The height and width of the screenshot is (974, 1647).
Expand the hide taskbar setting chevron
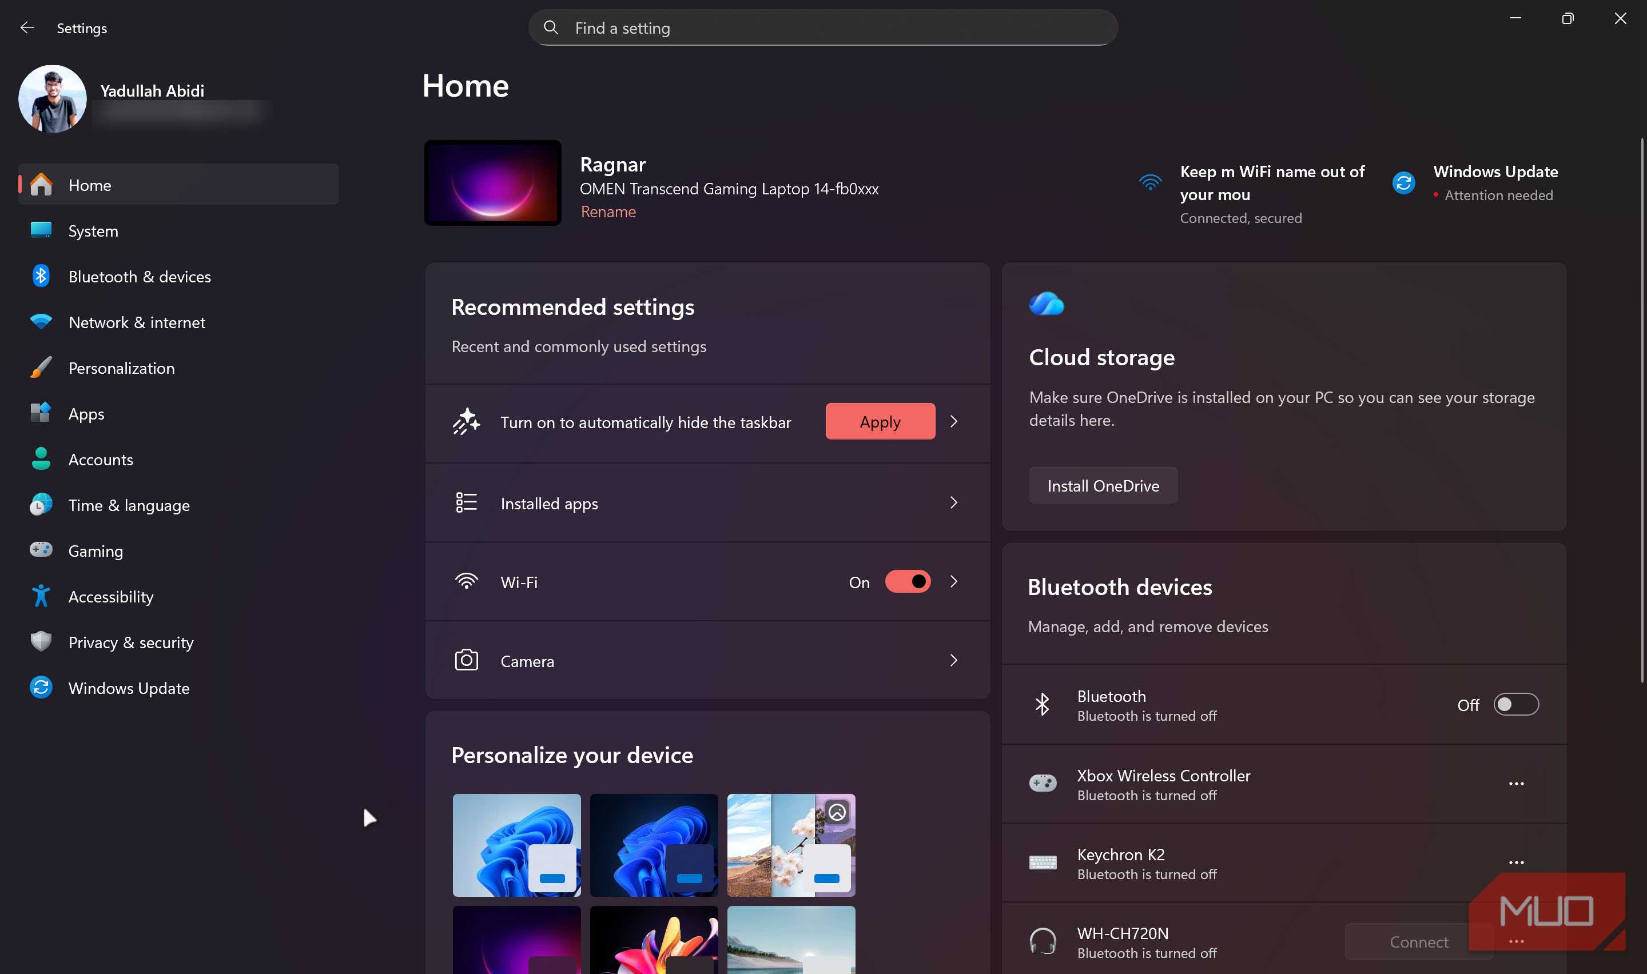954,421
